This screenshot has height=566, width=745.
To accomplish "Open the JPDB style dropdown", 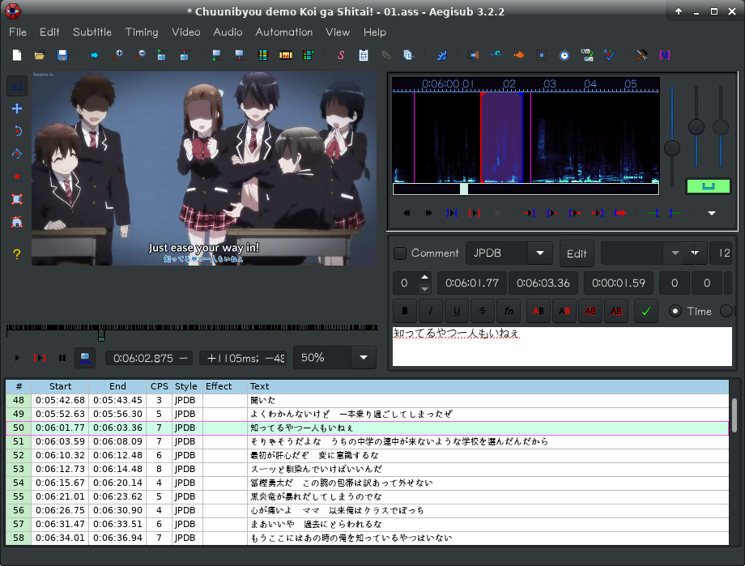I will 540,253.
